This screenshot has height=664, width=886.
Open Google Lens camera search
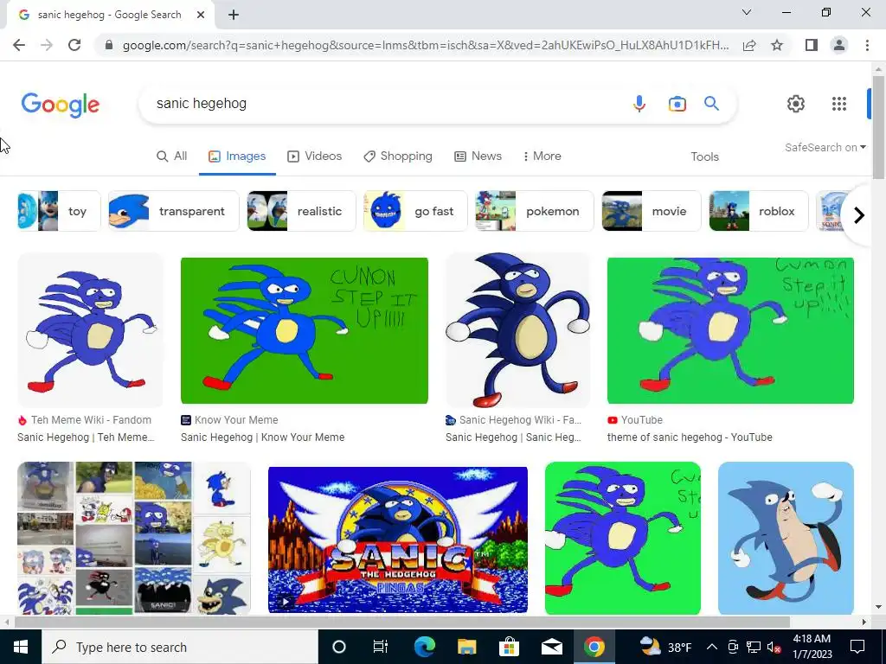[x=677, y=104]
